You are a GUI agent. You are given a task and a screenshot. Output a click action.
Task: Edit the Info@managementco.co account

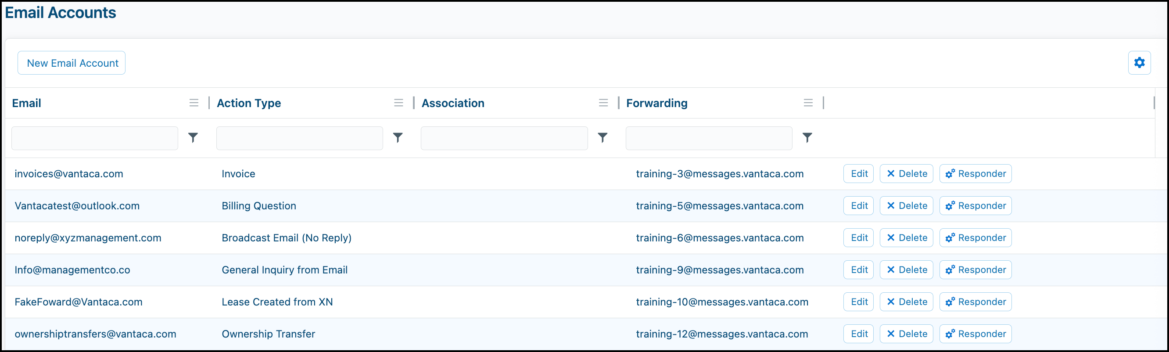[859, 270]
